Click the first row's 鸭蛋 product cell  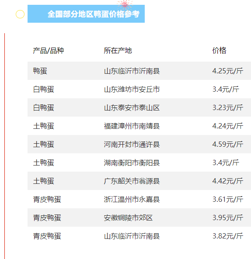tap(40, 71)
